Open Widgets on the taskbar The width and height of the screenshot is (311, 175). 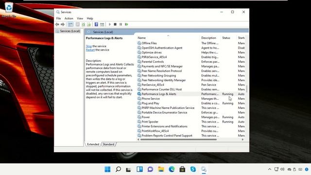point(139,169)
